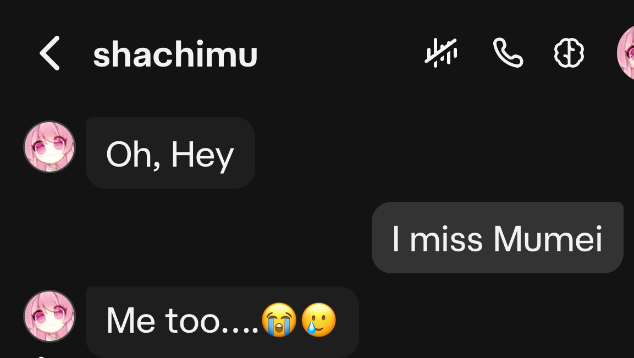The height and width of the screenshot is (358, 634).
Task: Click the word "miss" in the sent message
Action: point(446,239)
